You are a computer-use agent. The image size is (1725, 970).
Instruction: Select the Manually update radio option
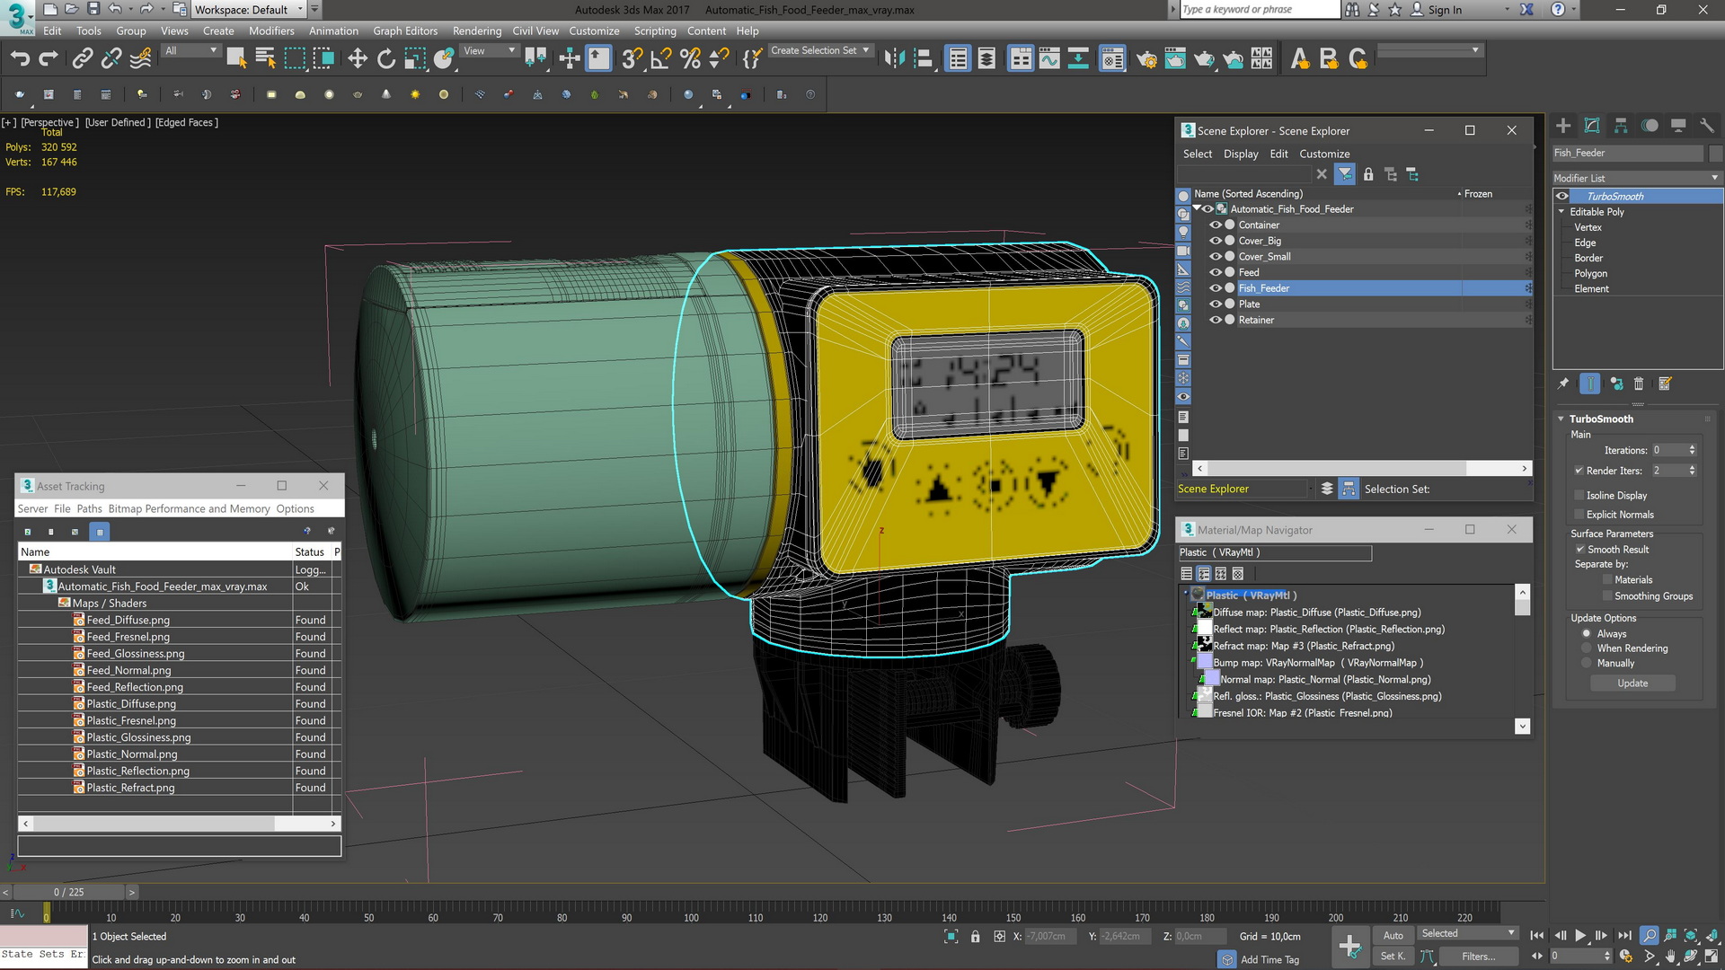coord(1587,664)
